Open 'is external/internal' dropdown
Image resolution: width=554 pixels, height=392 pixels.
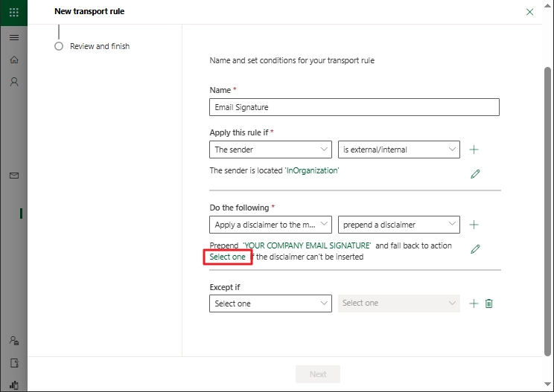tap(399, 150)
